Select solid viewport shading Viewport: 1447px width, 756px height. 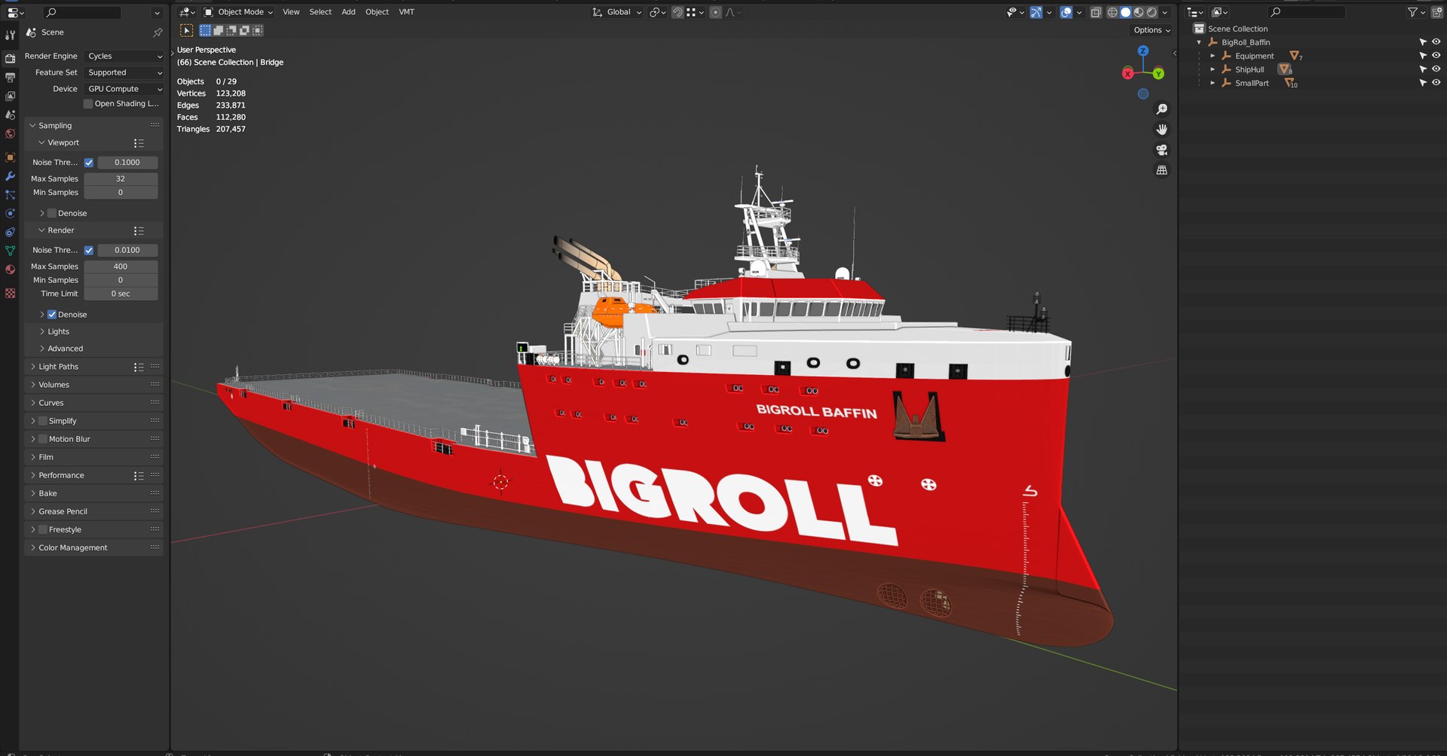(1125, 12)
